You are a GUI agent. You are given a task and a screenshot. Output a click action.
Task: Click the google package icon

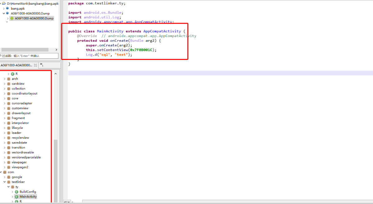click(x=9, y=177)
